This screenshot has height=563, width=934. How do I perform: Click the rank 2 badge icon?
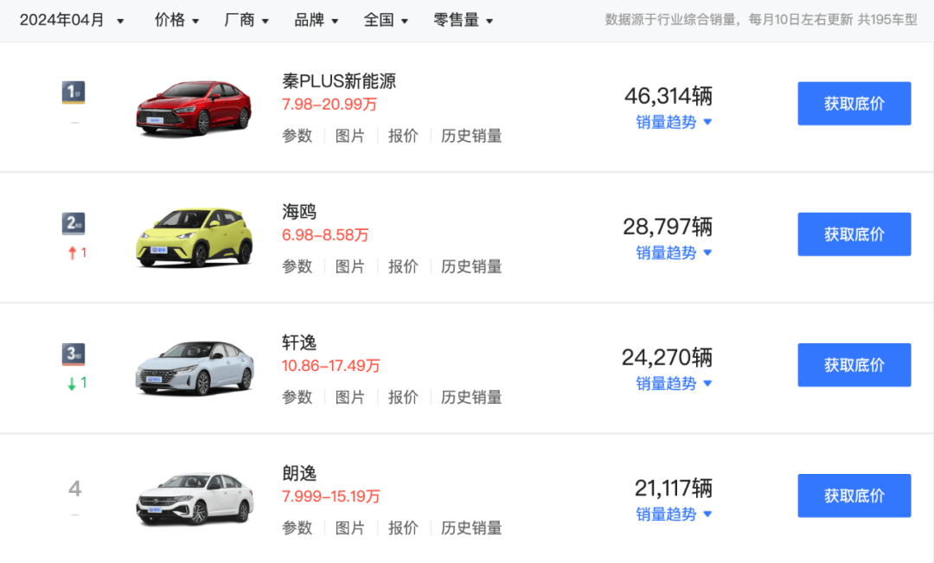click(x=74, y=224)
